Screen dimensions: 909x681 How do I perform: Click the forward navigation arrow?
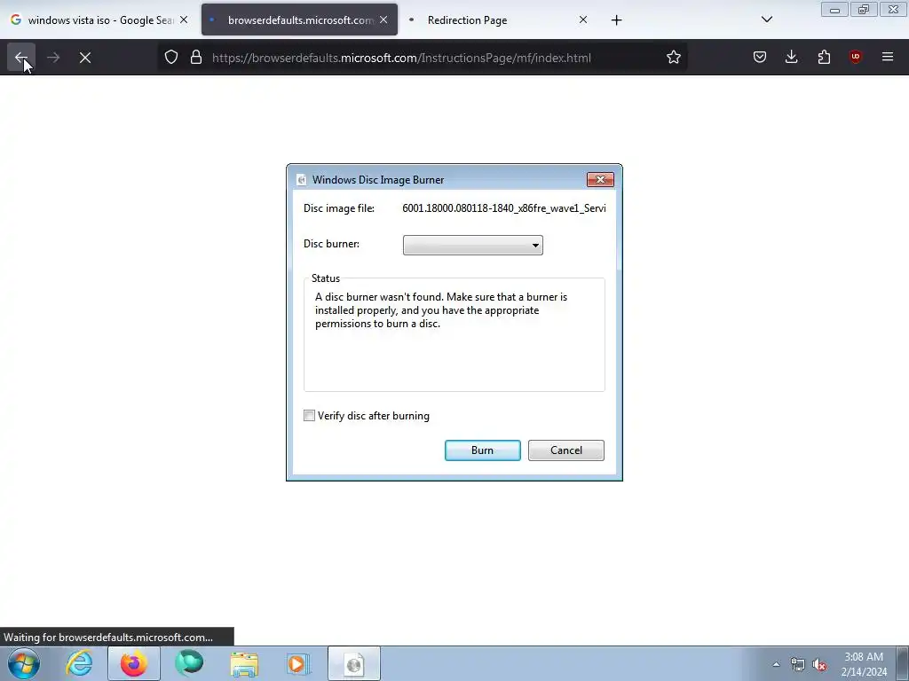pyautogui.click(x=53, y=58)
